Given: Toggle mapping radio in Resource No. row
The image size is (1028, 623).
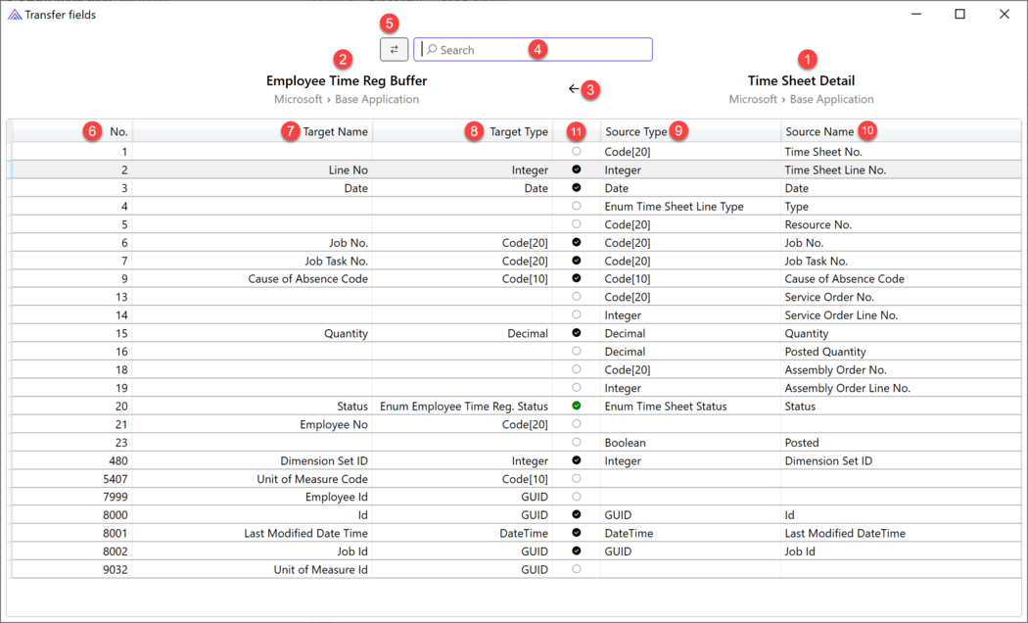Looking at the screenshot, I should 577,224.
